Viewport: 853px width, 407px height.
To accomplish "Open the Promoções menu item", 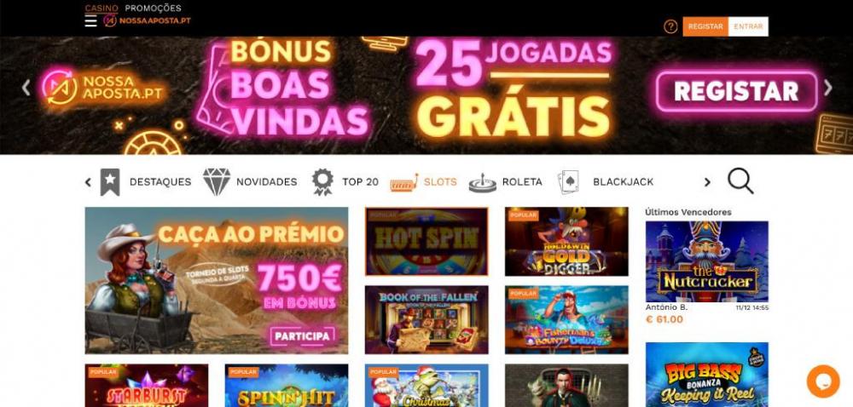I will point(153,9).
